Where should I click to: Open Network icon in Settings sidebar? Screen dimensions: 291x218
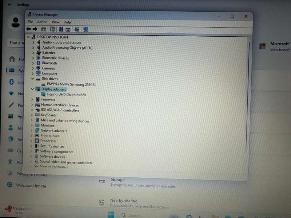click(x=12, y=93)
